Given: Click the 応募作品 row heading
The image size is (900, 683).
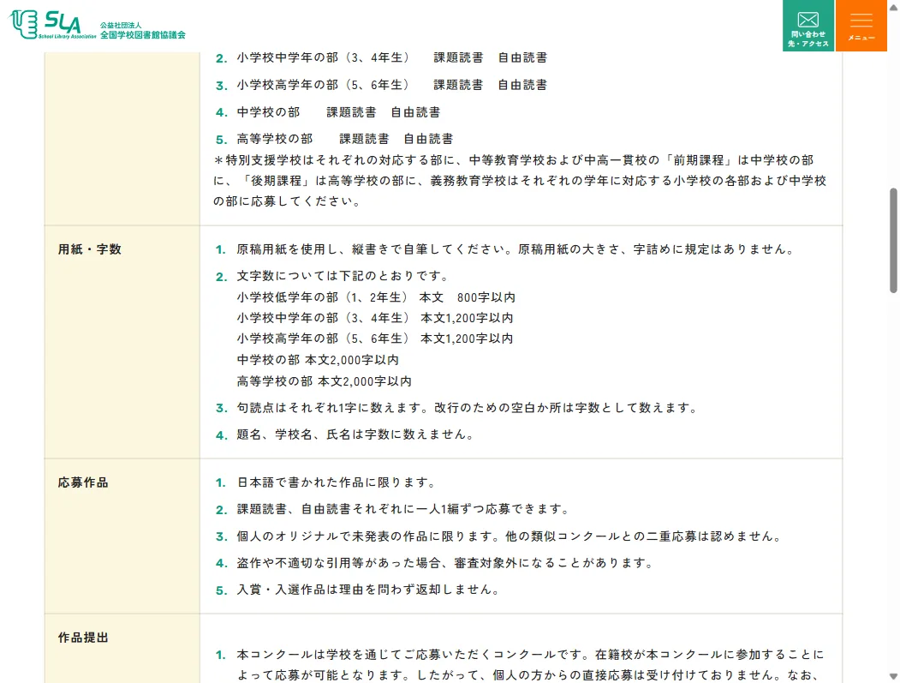Looking at the screenshot, I should [83, 482].
